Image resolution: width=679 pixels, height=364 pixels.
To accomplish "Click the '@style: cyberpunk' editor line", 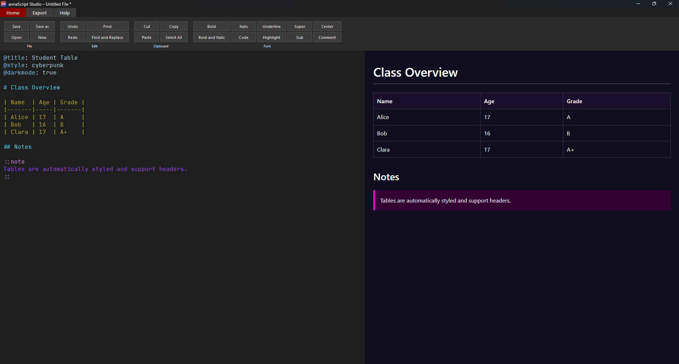I will point(34,65).
